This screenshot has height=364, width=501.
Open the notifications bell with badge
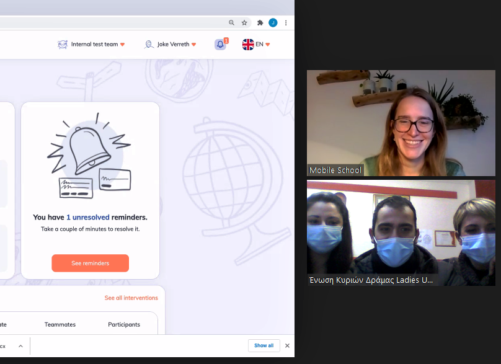[x=221, y=44]
